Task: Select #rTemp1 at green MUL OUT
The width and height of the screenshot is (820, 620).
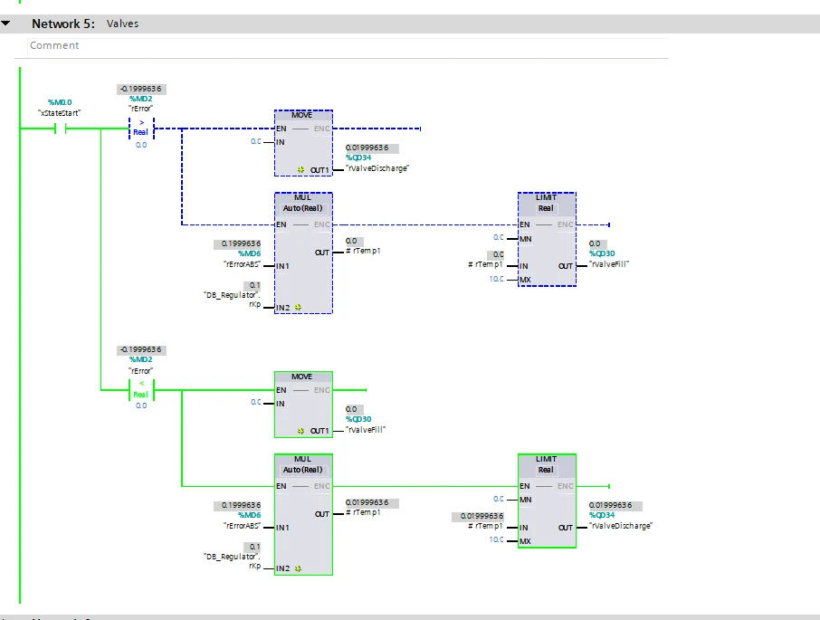Action: [363, 512]
